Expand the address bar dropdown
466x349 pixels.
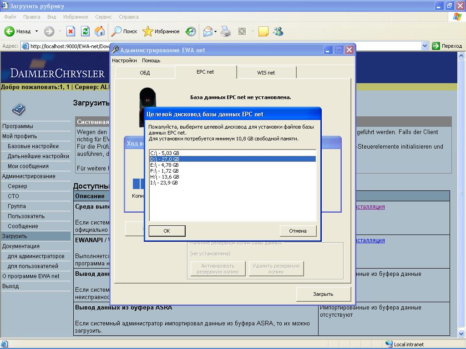[x=425, y=46]
